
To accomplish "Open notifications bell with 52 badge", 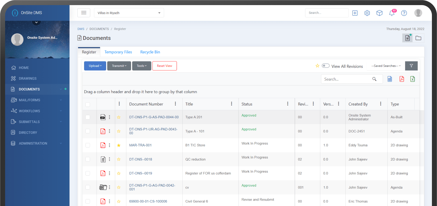I will (392, 12).
